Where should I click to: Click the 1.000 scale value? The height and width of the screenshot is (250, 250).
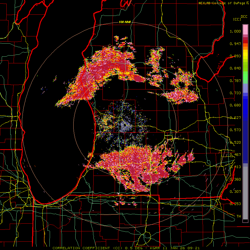(x=235, y=31)
